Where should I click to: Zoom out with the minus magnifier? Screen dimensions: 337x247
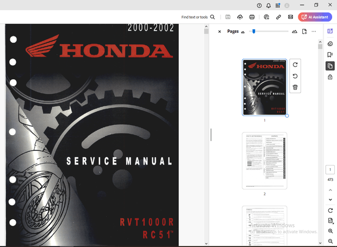330,241
